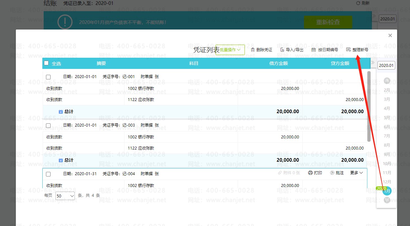Click the 重新检查 button
The width and height of the screenshot is (410, 226).
coord(328,22)
